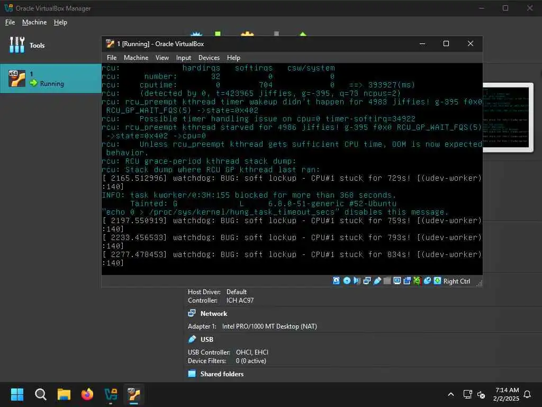Click the network adapters status icon

coord(367,281)
